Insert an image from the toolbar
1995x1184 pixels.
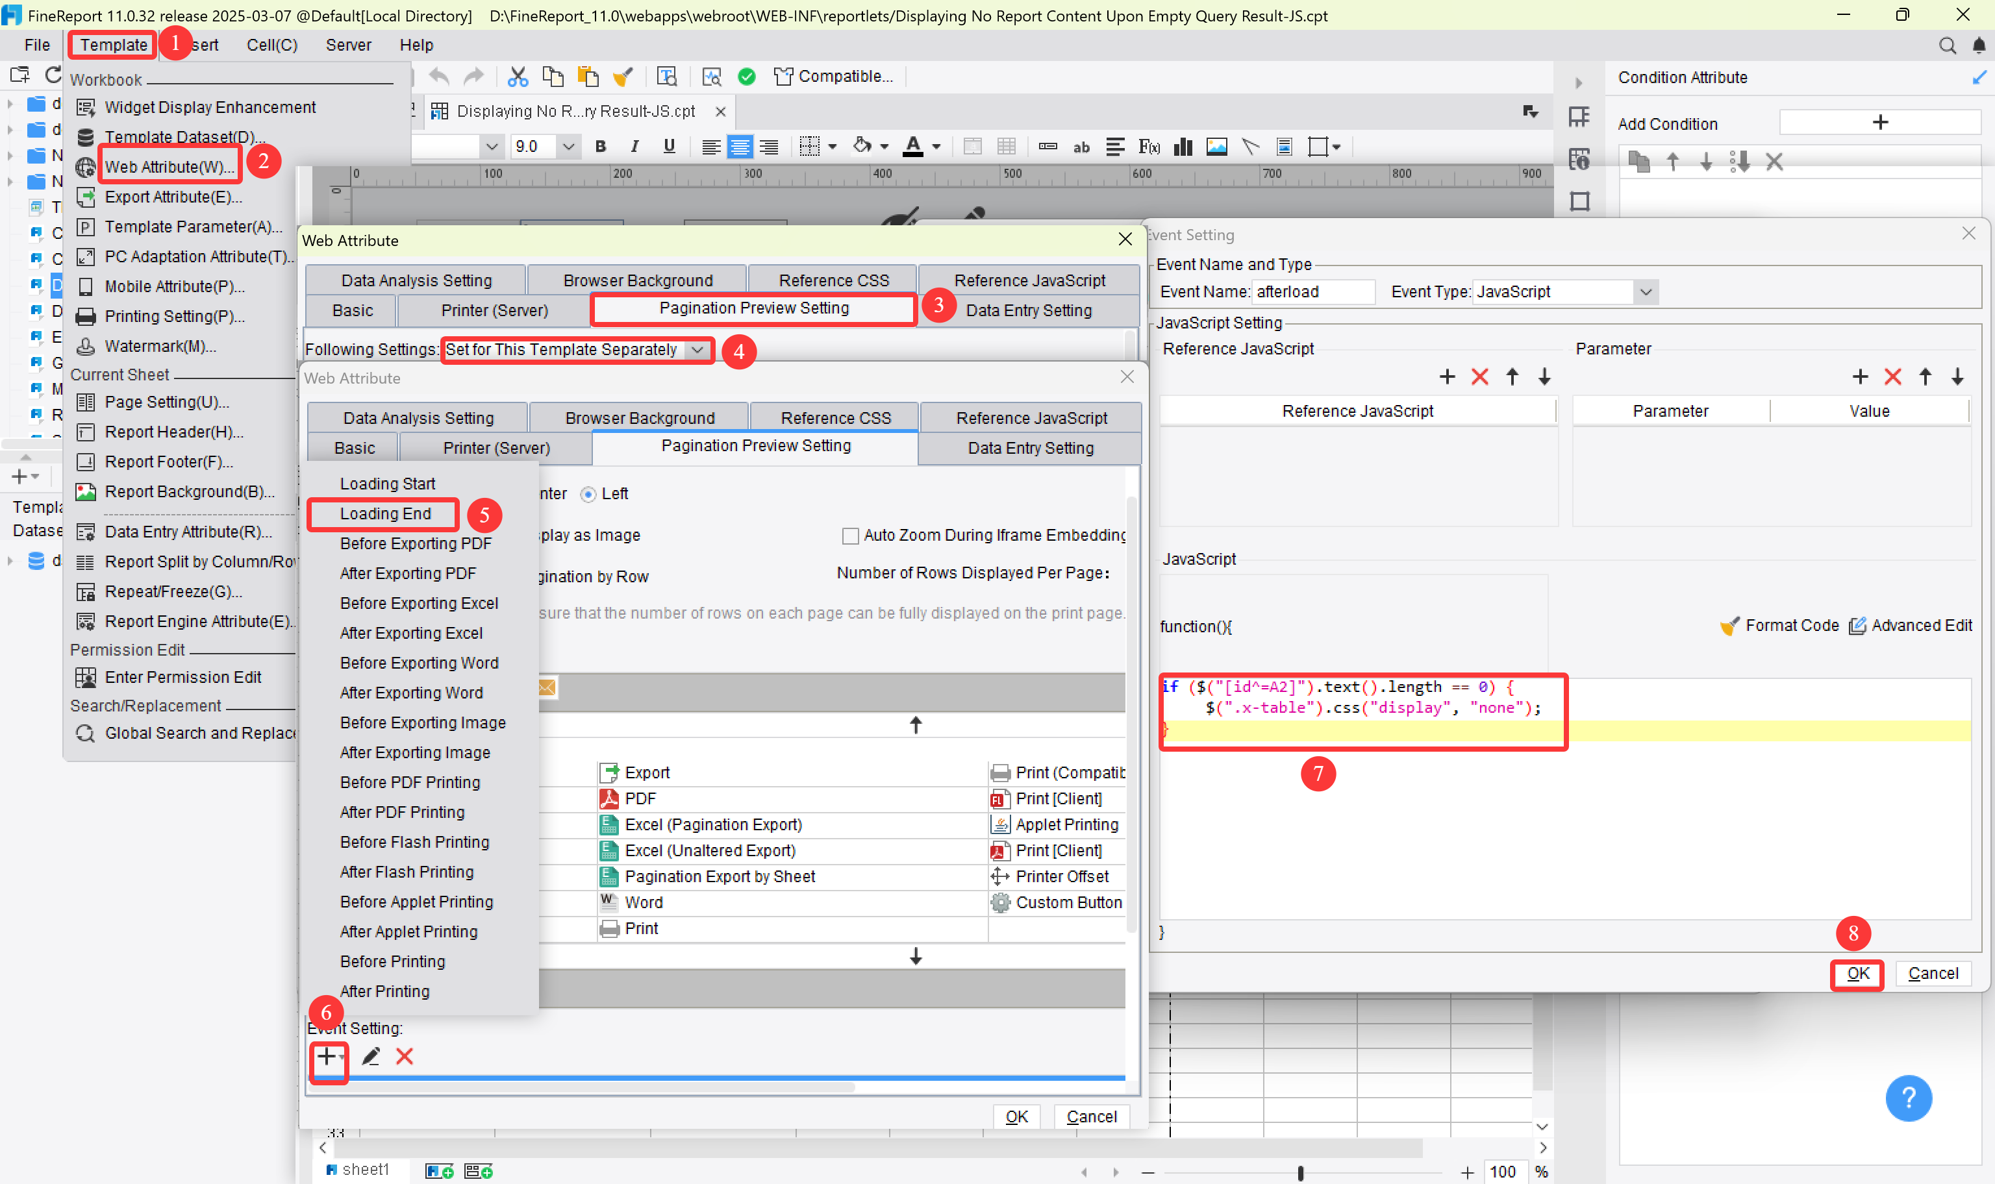pos(1215,147)
